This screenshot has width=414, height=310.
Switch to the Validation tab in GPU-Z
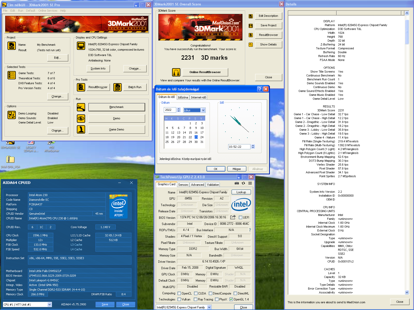tap(213, 185)
